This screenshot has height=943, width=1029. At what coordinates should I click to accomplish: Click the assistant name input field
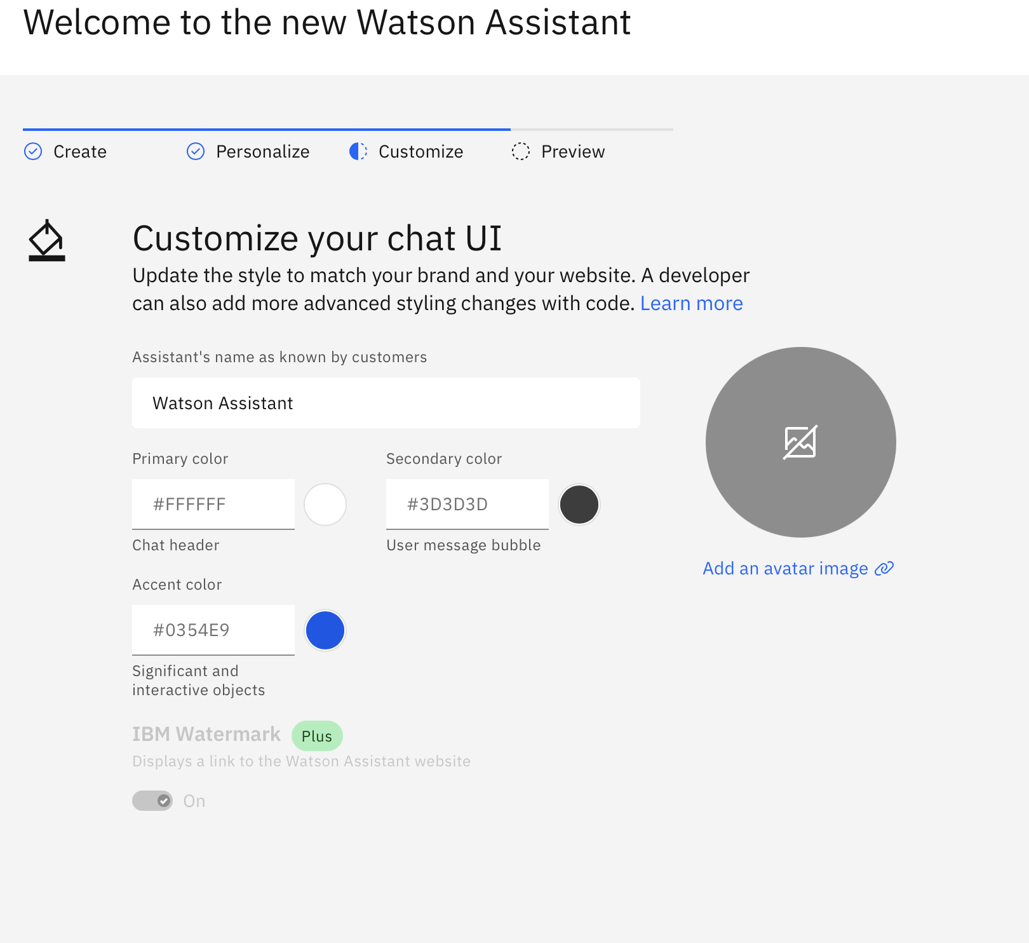tap(385, 403)
